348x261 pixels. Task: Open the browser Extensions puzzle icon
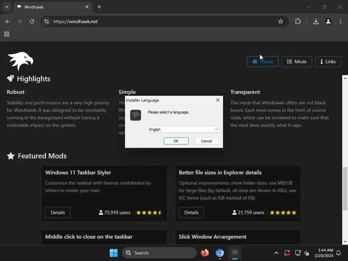[298, 21]
